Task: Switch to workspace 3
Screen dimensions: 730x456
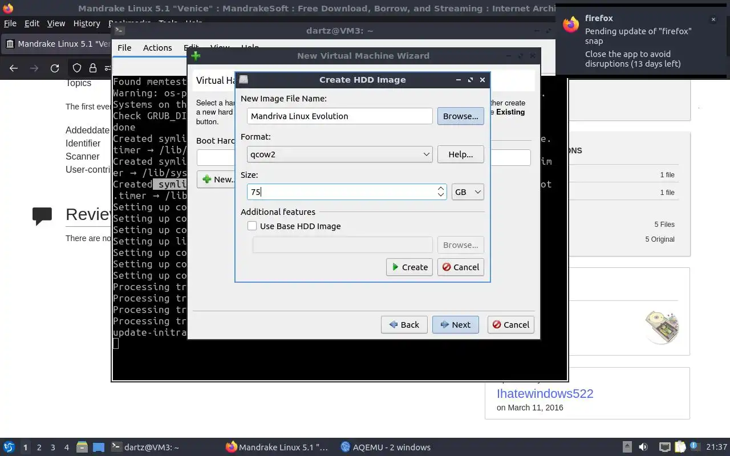Action: (53, 447)
